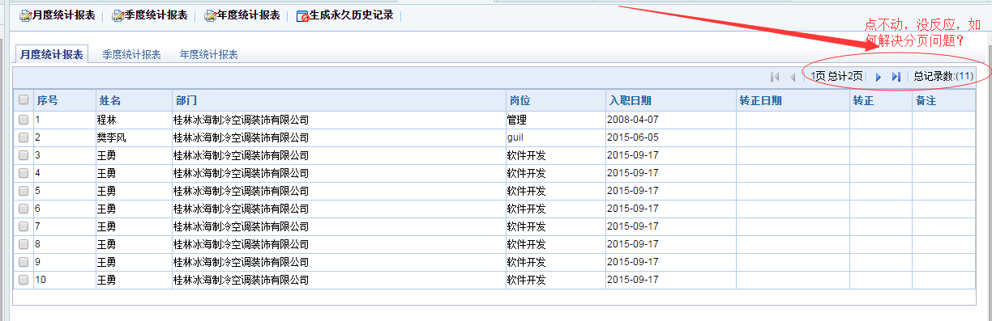The height and width of the screenshot is (321, 992).
Task: Check the checkbox for row 1 程林
Action: point(24,120)
